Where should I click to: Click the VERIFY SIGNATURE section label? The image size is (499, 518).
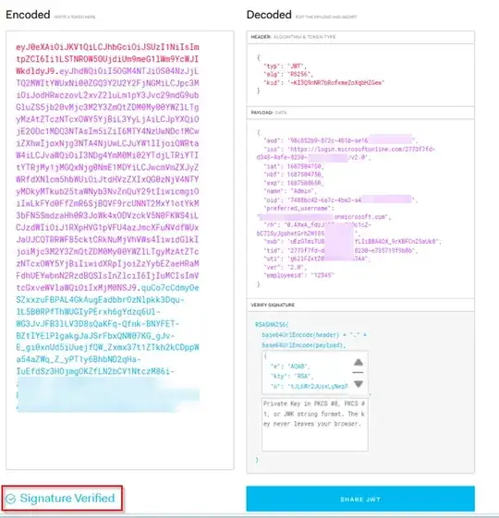[273, 305]
